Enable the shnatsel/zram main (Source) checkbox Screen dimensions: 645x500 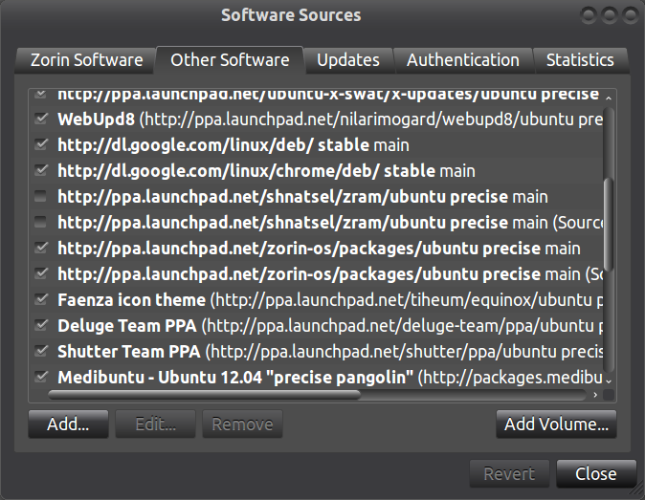(41, 222)
